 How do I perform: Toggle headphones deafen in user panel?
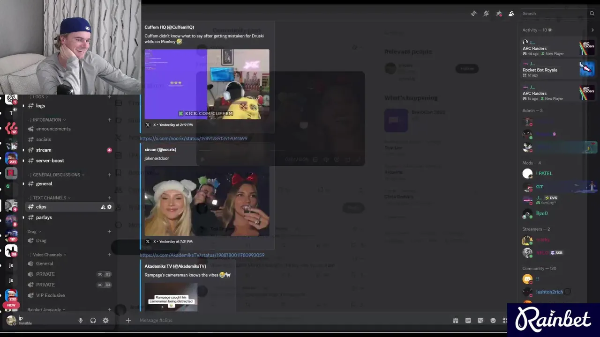(93, 321)
